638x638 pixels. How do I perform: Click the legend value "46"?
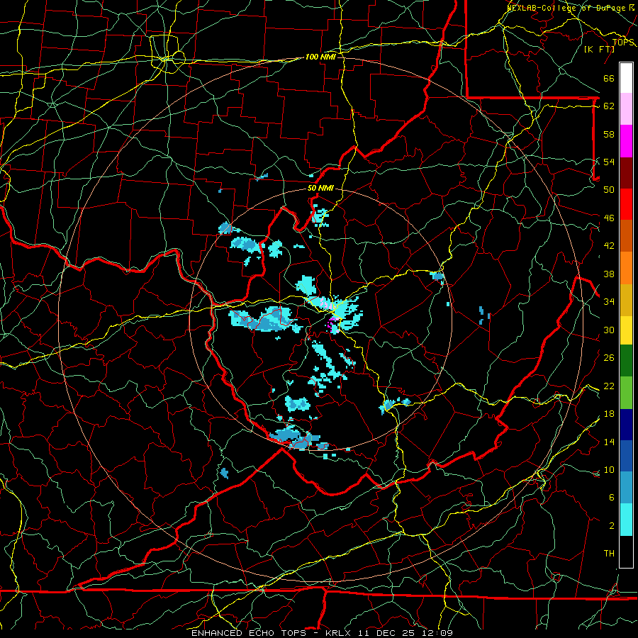(x=609, y=218)
